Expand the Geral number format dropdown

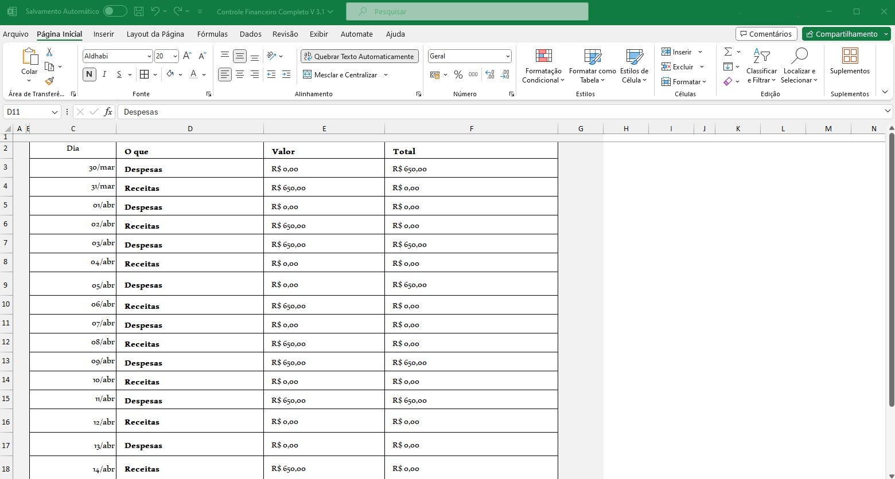pos(508,56)
